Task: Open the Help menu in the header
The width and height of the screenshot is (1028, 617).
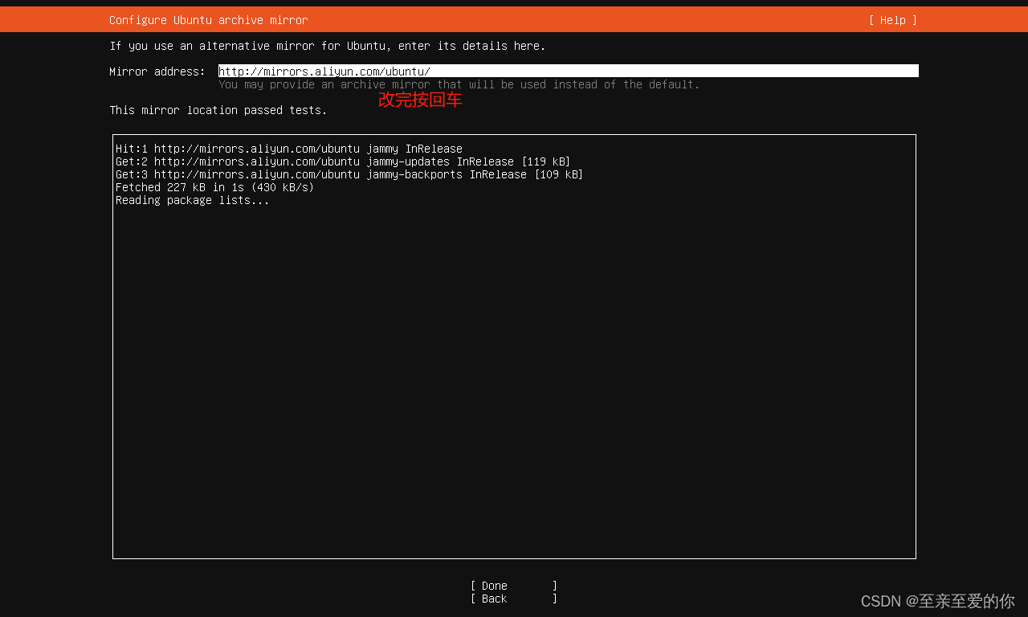Action: (892, 20)
